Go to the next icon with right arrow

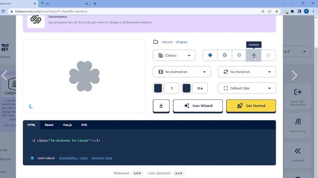tap(294, 76)
